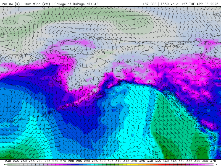Click the "College of DuPage NEXLAB" text
The height and width of the screenshot is (166, 221).
[76, 4]
